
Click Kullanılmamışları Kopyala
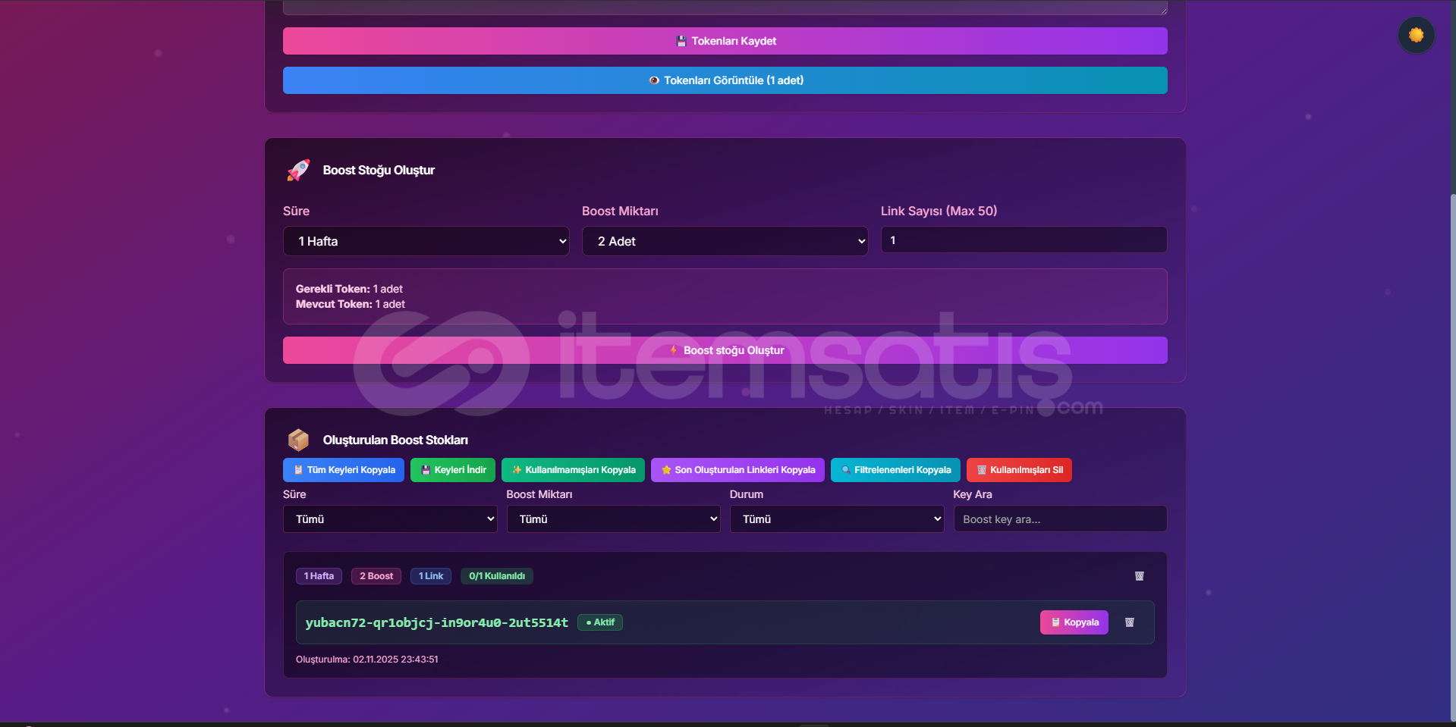pos(573,470)
